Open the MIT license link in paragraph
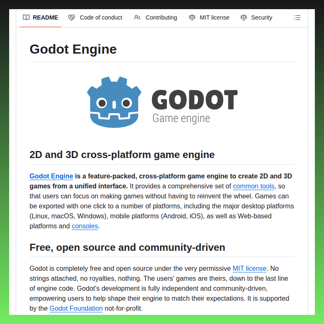 point(250,268)
